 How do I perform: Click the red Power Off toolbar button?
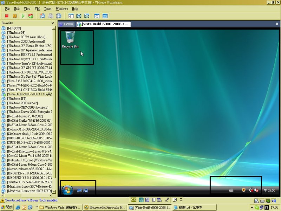click(7, 16)
